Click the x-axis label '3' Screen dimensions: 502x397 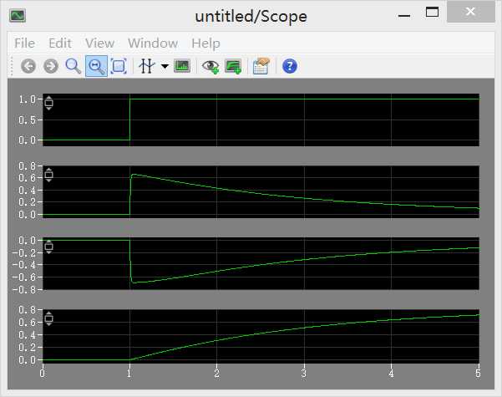[x=304, y=374]
